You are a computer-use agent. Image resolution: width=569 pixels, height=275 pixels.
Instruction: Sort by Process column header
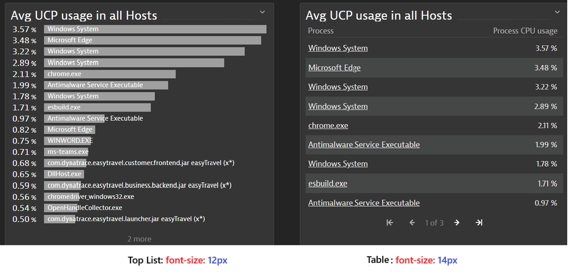coord(321,31)
